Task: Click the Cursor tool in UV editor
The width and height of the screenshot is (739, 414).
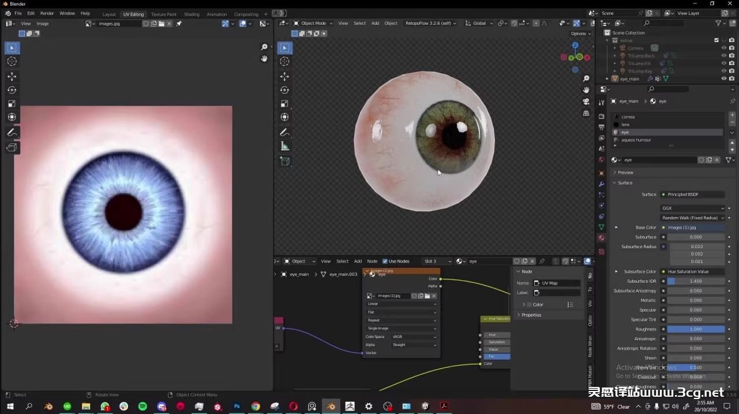Action: click(12, 62)
